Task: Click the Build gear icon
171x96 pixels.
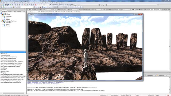Action: 27,5
